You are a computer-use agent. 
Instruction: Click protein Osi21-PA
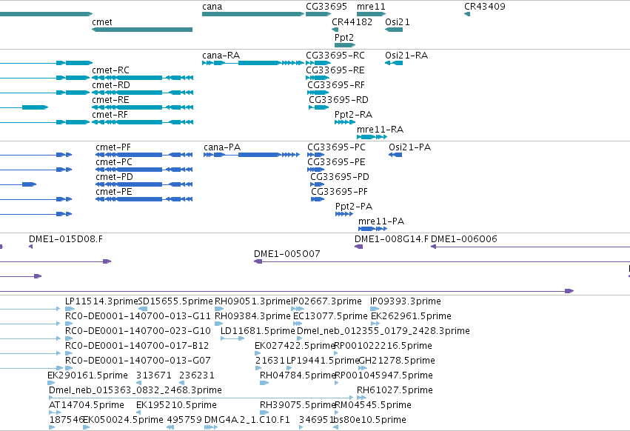409,147
